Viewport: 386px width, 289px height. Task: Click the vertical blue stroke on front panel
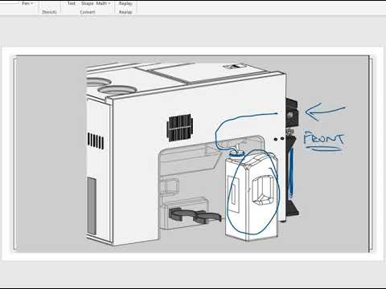[x=291, y=173]
